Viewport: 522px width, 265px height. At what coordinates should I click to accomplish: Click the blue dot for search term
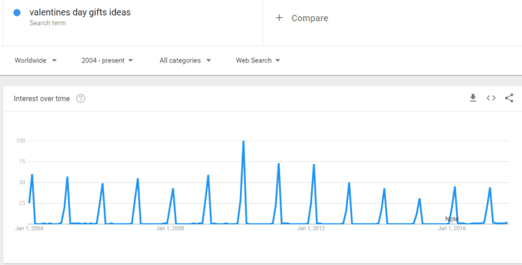17,13
